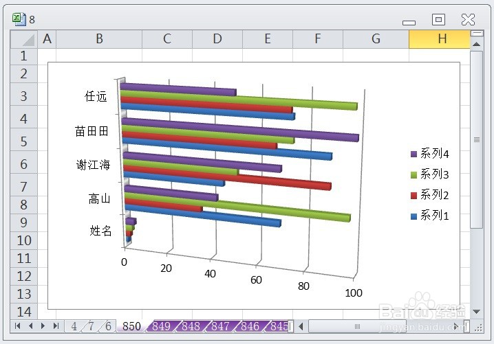Click category label 姓名 on chart
This screenshot has height=344, width=494.
pyautogui.click(x=100, y=231)
